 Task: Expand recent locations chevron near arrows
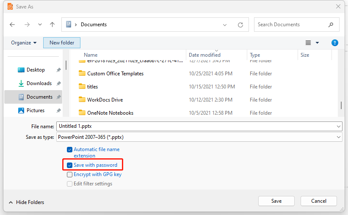point(40,25)
